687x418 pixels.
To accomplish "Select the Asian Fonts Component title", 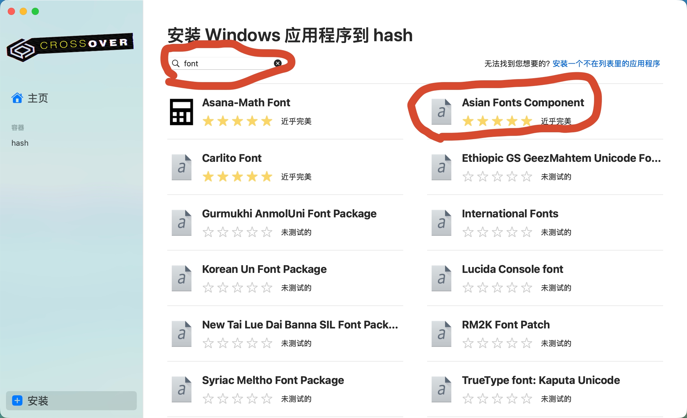I will (x=523, y=102).
